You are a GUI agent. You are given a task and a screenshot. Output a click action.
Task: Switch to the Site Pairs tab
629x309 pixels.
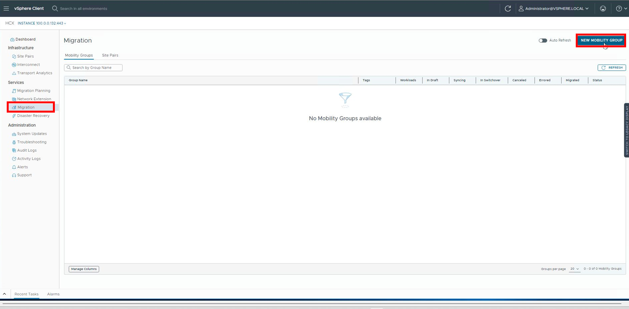110,55
